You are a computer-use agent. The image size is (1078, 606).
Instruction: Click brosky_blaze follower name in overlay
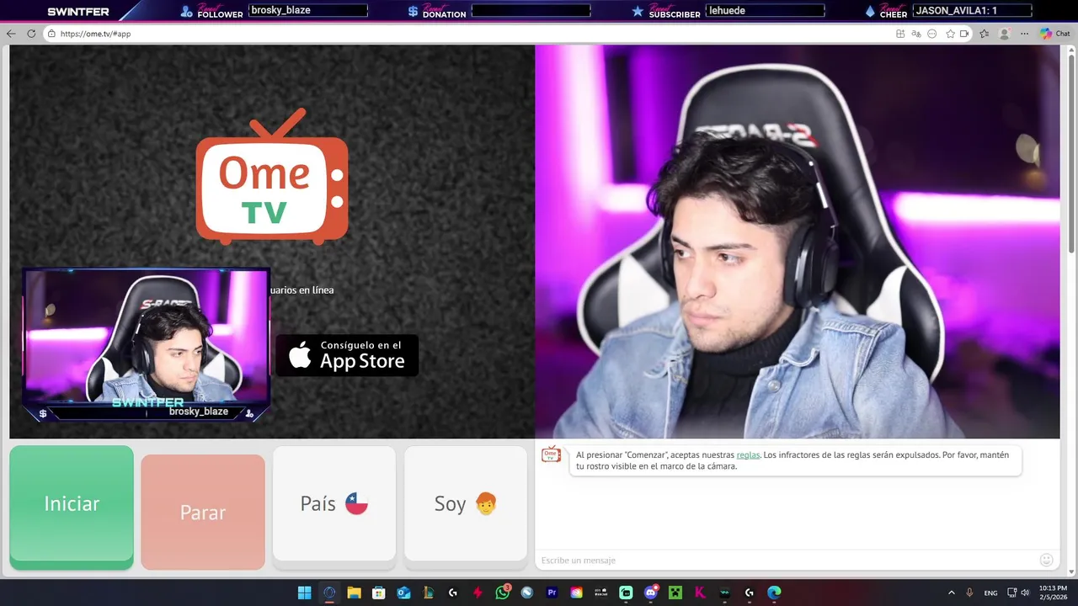click(x=280, y=11)
